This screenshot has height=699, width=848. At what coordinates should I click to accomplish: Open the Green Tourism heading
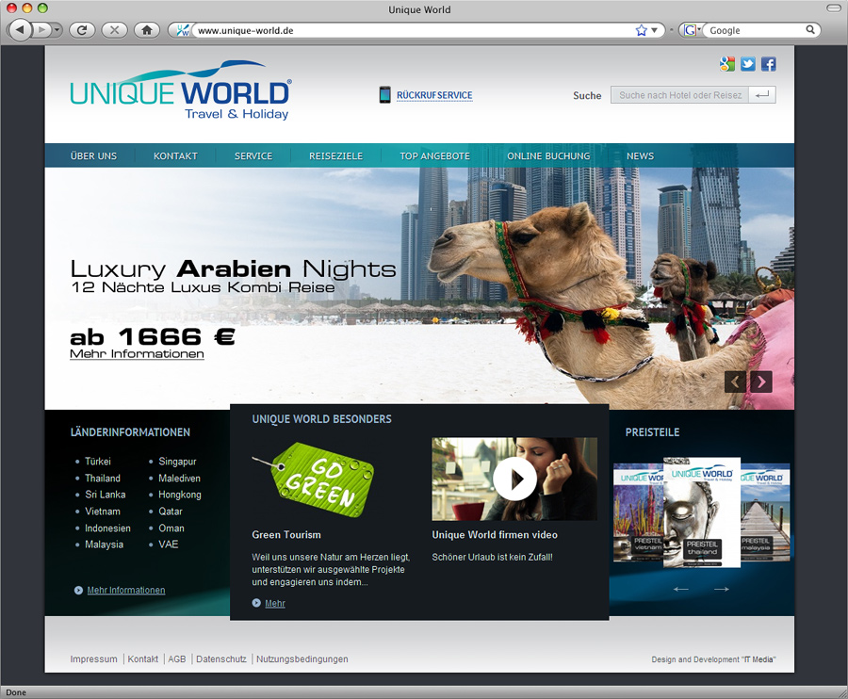(x=286, y=535)
